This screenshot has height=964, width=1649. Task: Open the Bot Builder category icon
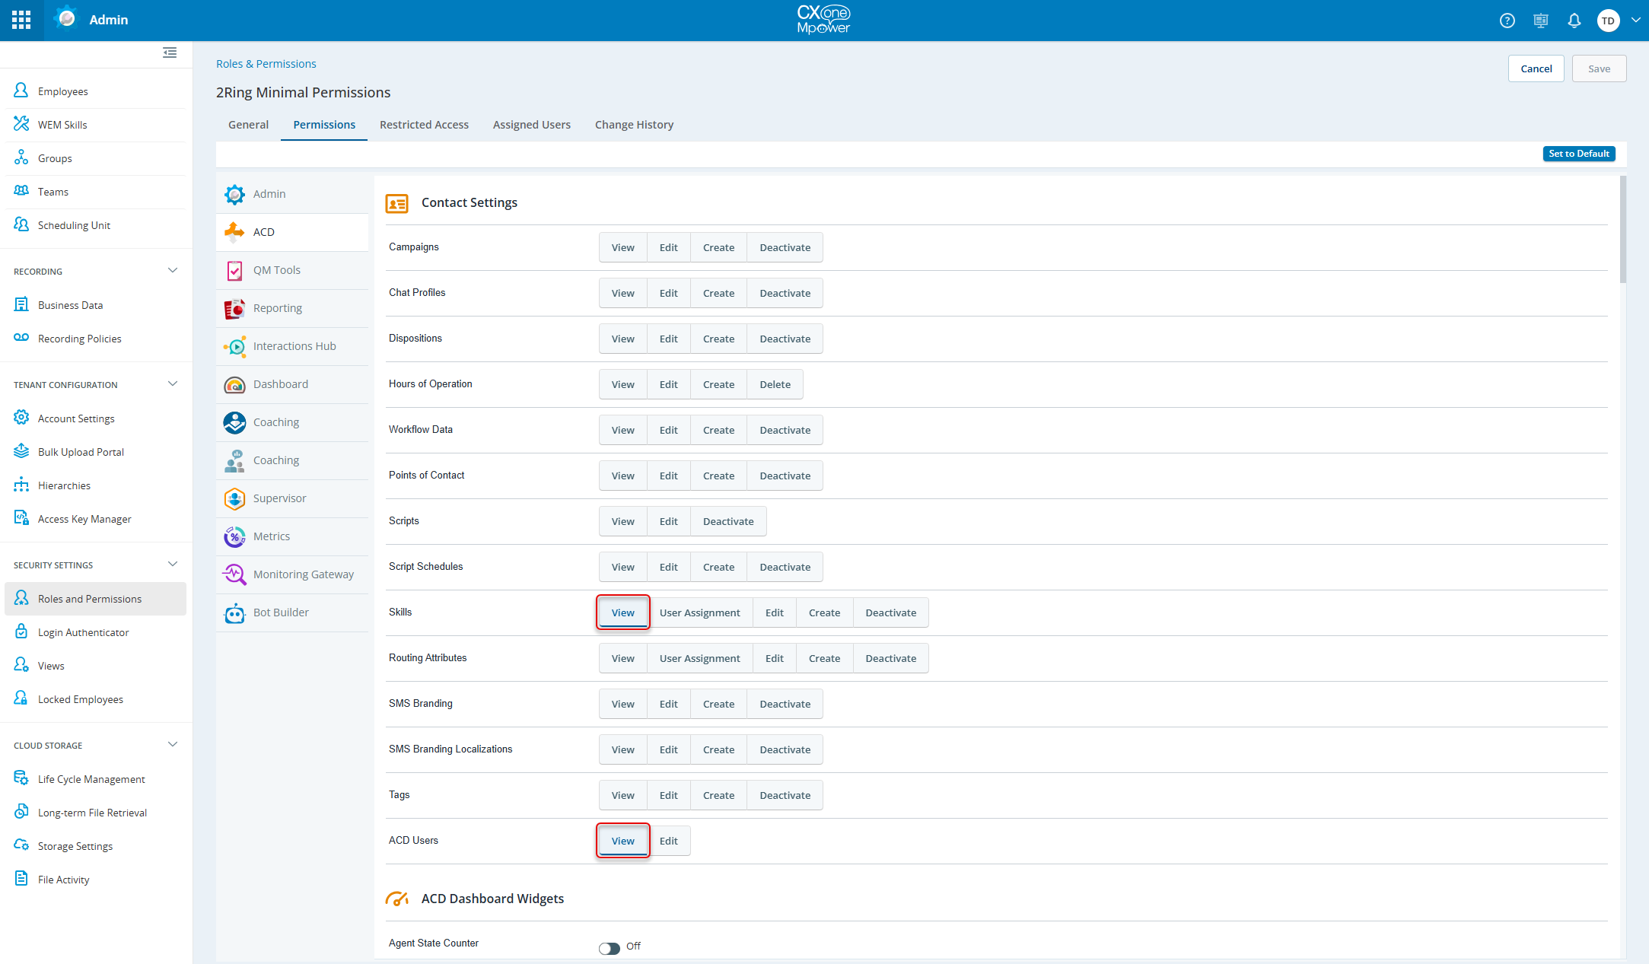point(234,612)
